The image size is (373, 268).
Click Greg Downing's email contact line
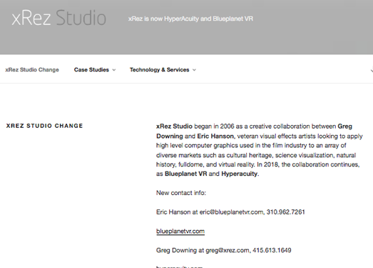click(x=224, y=250)
